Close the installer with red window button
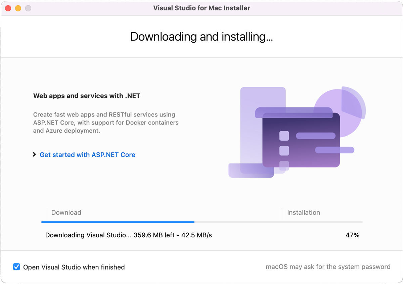Screen dimensions: 403x284 click(8, 8)
